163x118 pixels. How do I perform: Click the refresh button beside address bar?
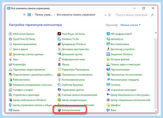tap(109, 15)
